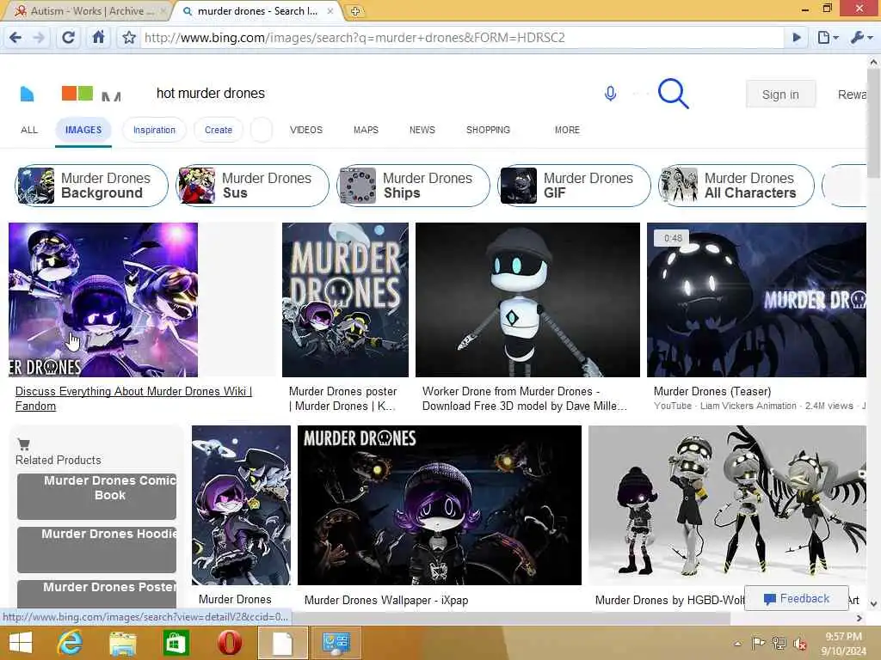This screenshot has height=660, width=881.
Task: Click the vertical scrollbar down arrow
Action: 874,604
